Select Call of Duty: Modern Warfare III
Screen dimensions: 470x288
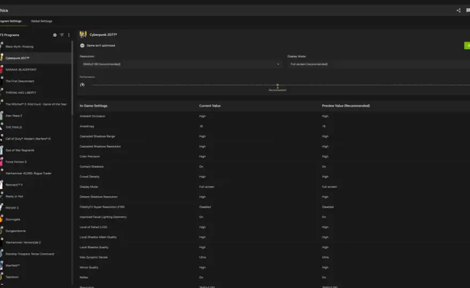(36, 139)
